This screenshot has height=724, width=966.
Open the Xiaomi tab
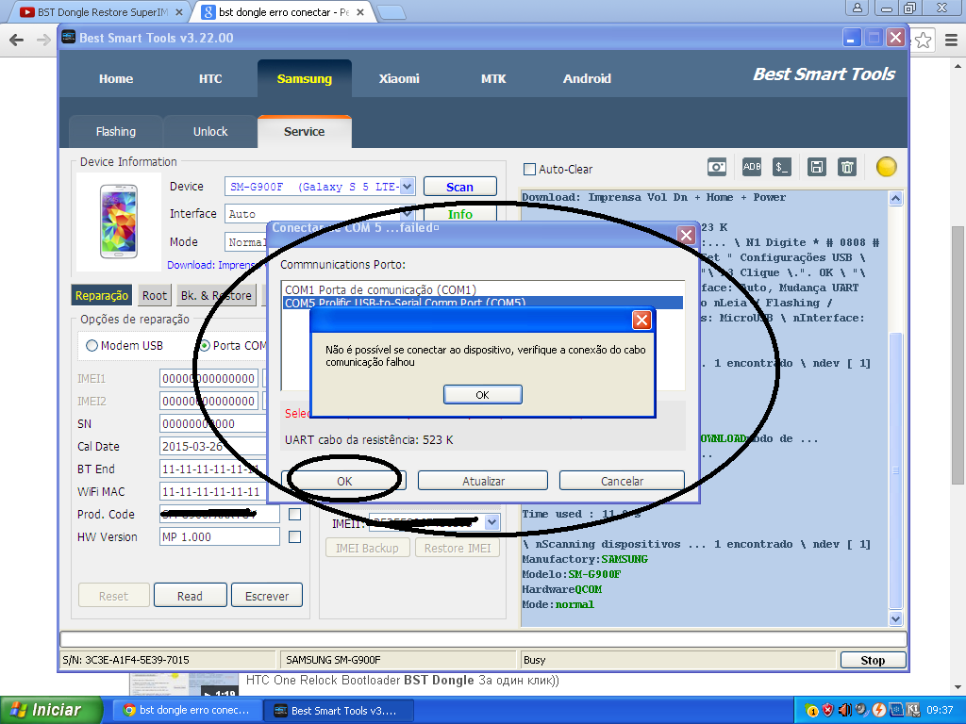point(399,79)
